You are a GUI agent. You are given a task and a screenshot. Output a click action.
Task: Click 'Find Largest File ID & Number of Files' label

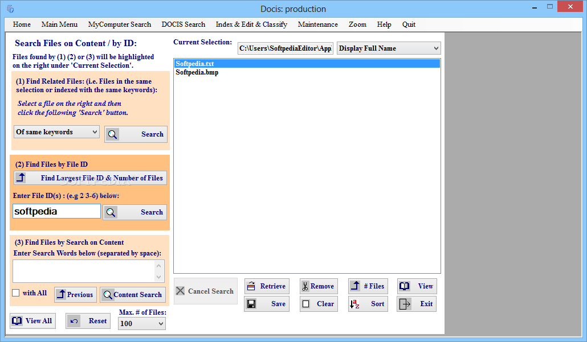pos(102,178)
